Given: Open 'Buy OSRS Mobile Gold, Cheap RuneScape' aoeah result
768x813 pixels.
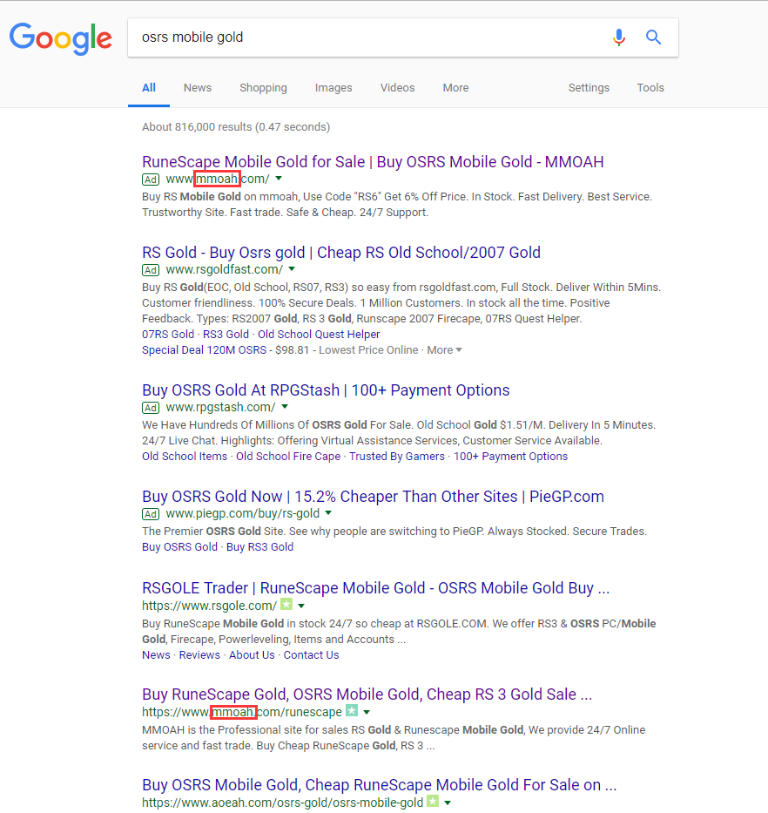Looking at the screenshot, I should click(x=380, y=785).
